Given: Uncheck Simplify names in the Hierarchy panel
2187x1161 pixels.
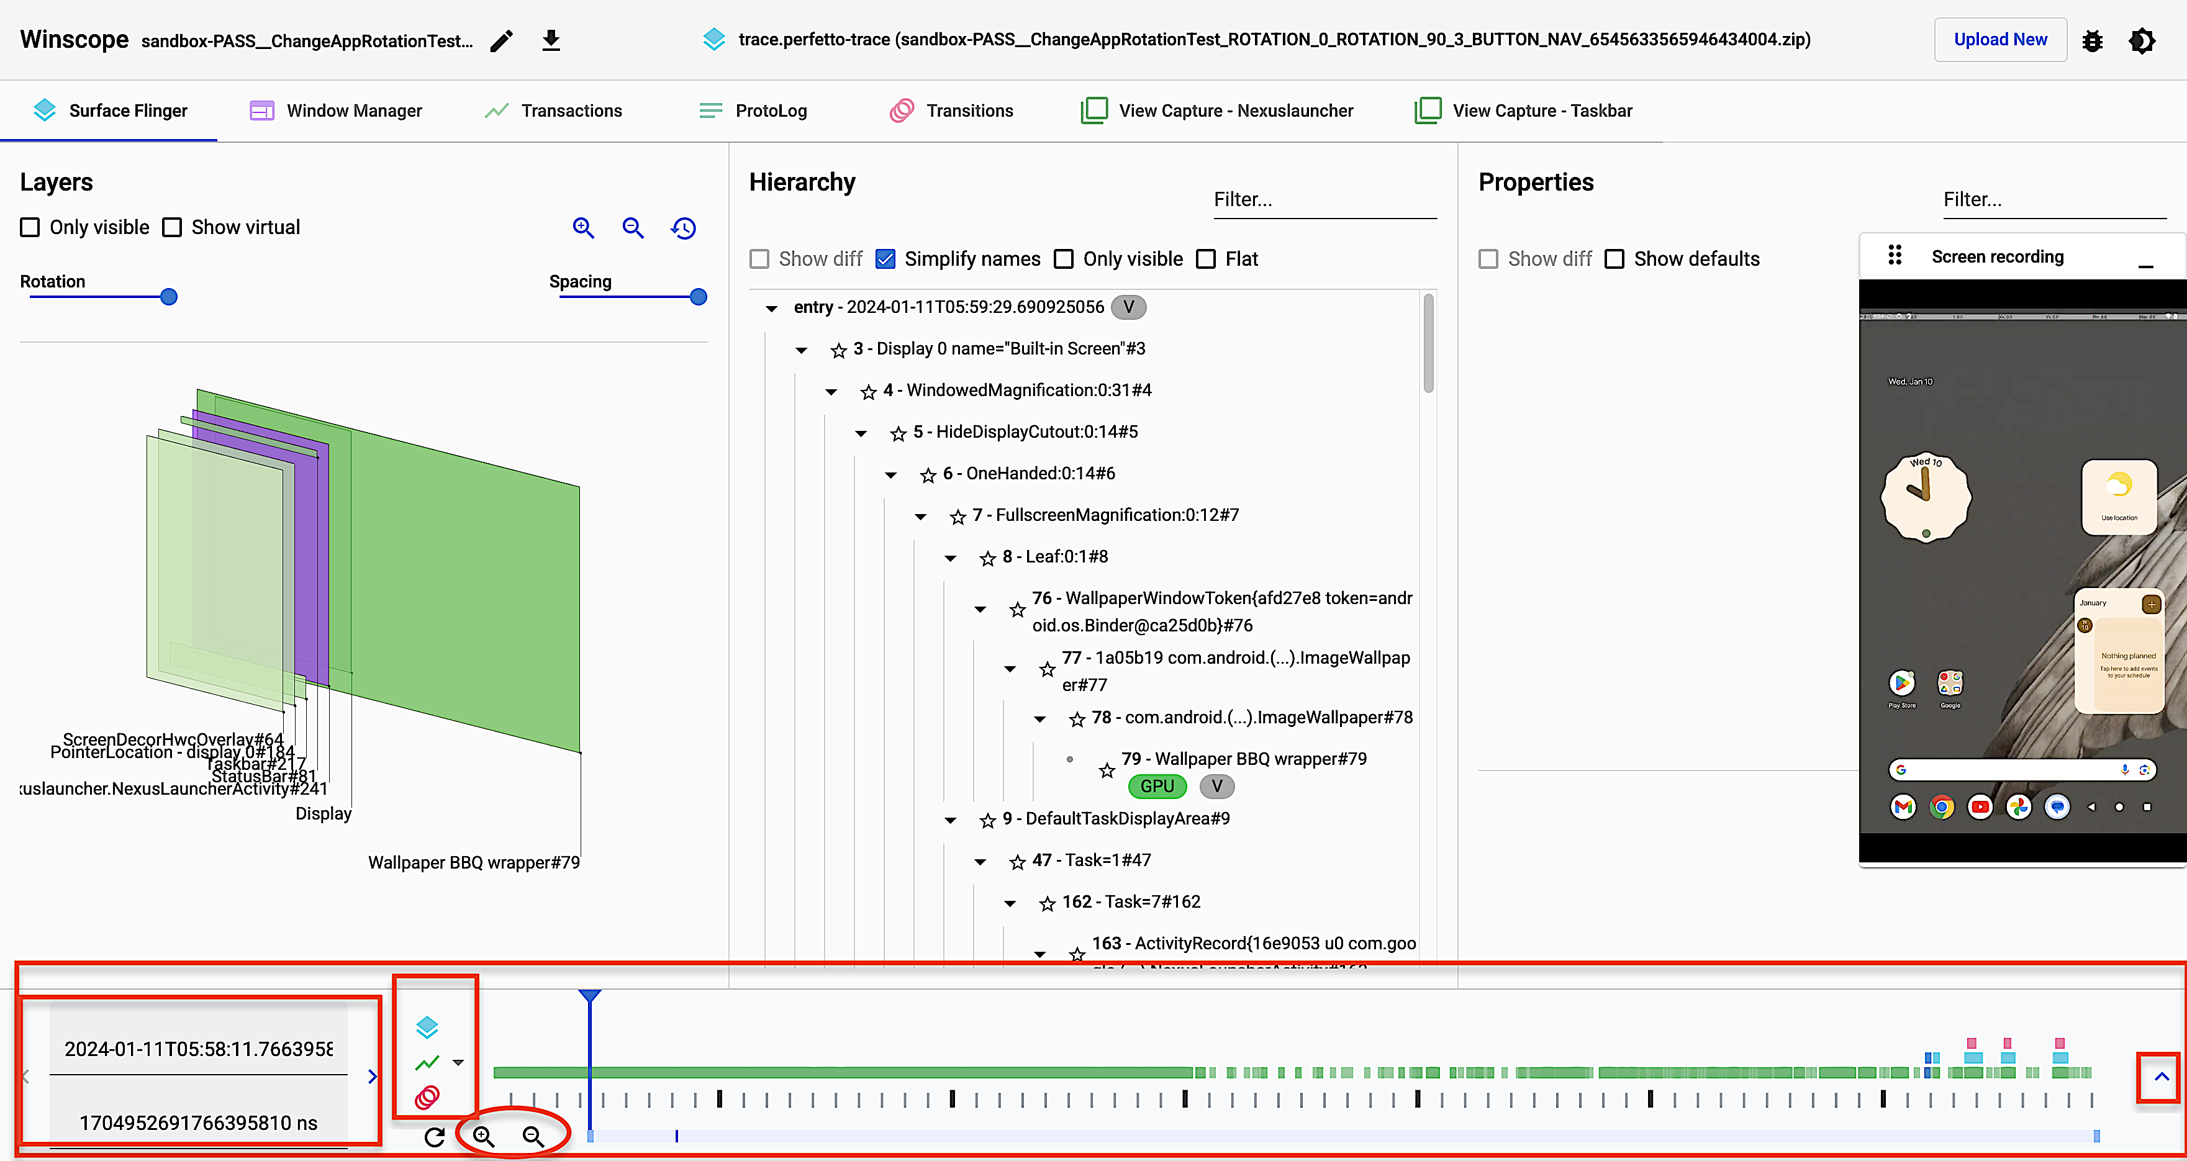Looking at the screenshot, I should [x=885, y=259].
